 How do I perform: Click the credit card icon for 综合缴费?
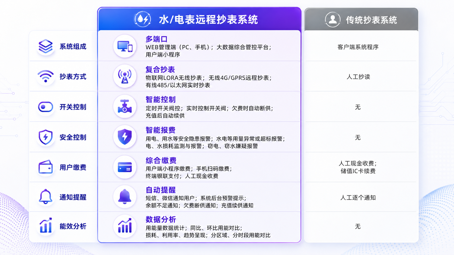tap(125, 167)
